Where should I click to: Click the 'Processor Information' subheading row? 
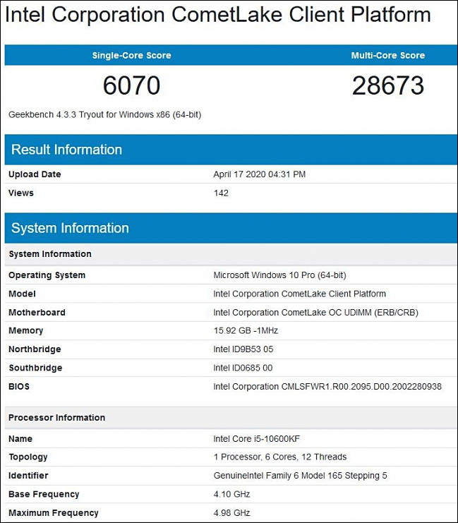coord(231,418)
